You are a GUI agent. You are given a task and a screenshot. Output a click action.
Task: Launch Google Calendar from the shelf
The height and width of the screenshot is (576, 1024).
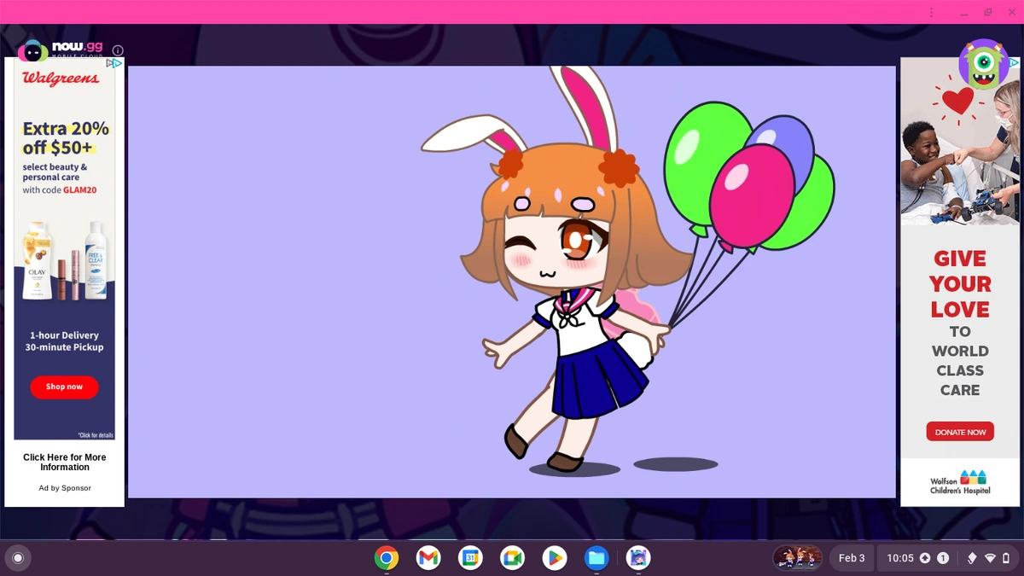tap(470, 558)
